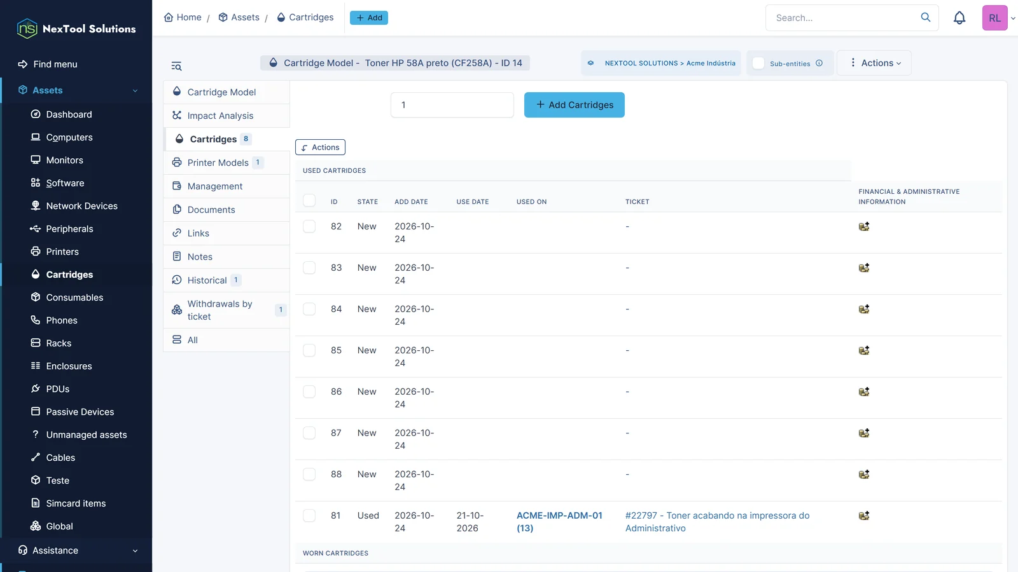Open financial info icon for cartridge 85
The image size is (1018, 572).
pyautogui.click(x=864, y=350)
